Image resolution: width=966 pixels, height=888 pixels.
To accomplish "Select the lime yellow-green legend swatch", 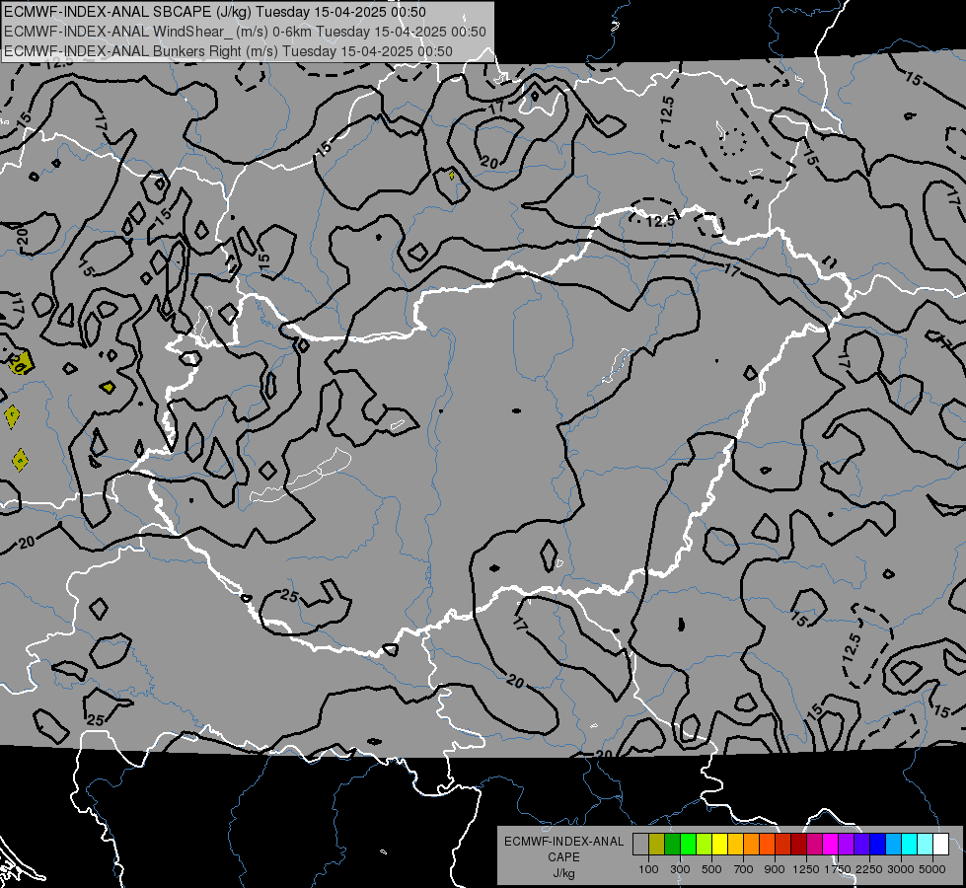I will coord(704,844).
